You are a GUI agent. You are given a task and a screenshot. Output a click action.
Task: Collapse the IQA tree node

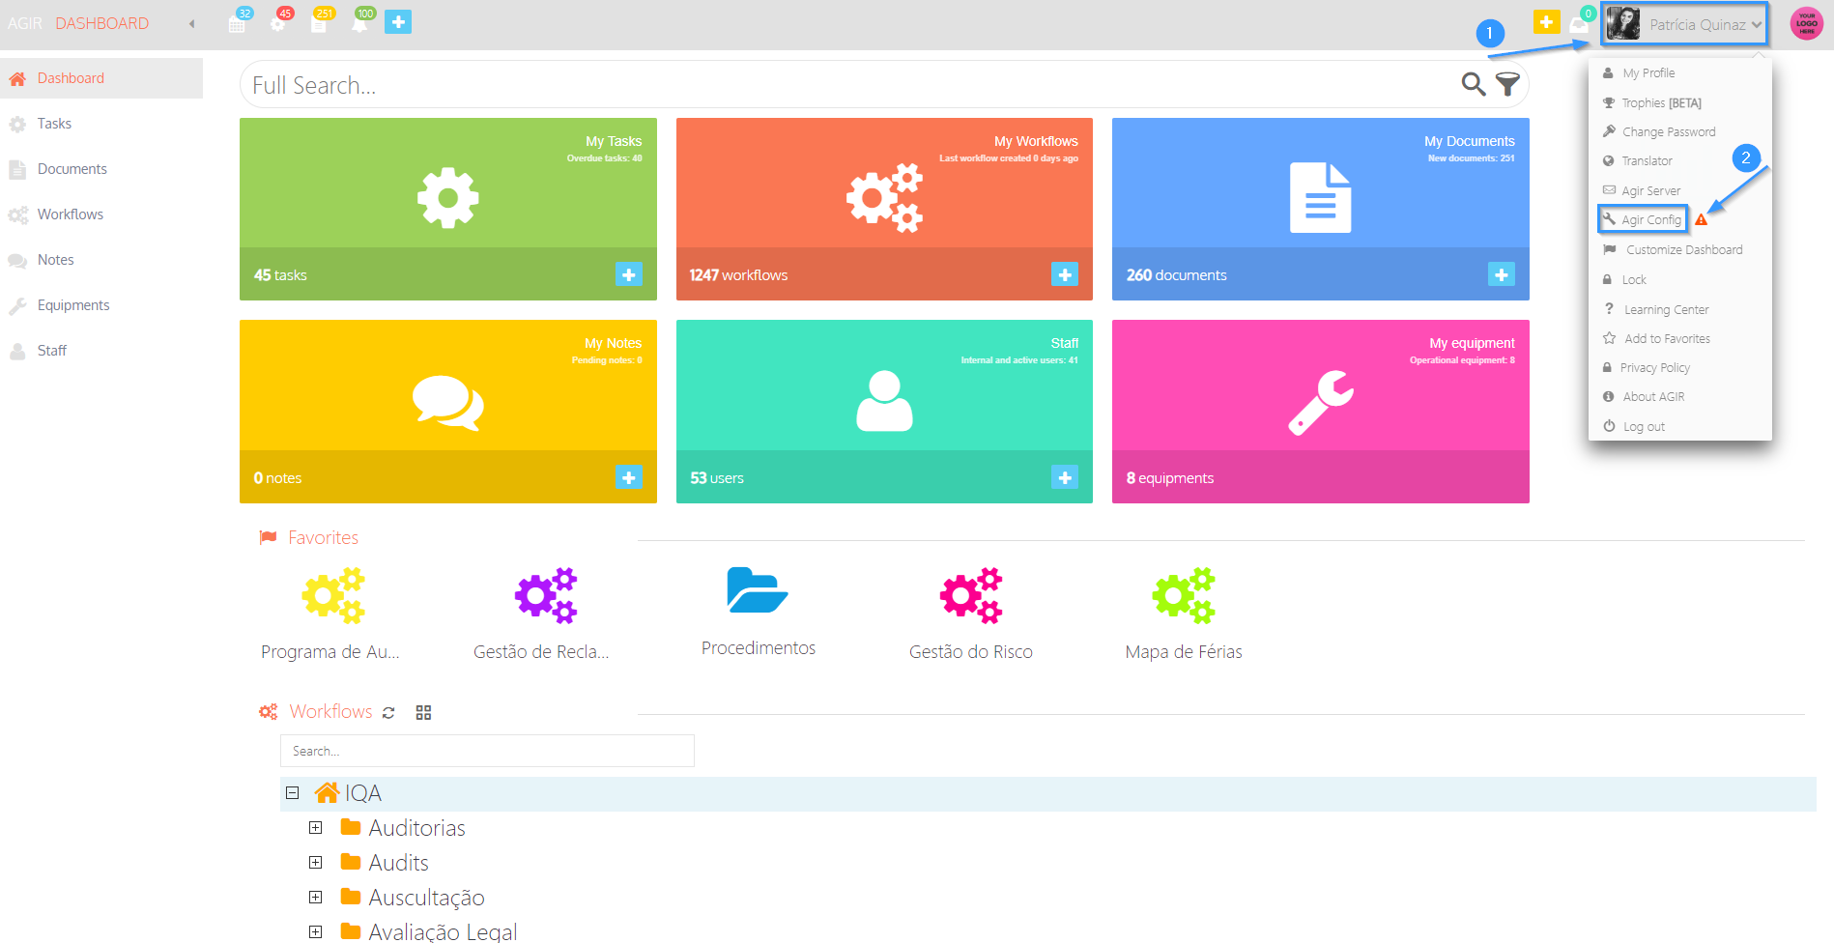tap(292, 793)
